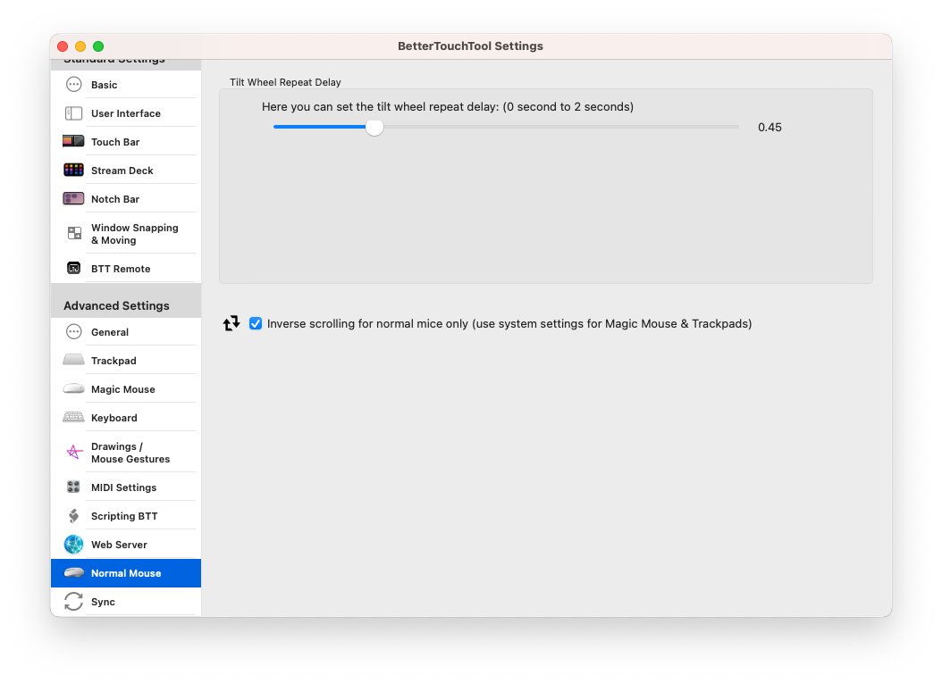Select Web Server settings
942x683 pixels.
pos(126,545)
